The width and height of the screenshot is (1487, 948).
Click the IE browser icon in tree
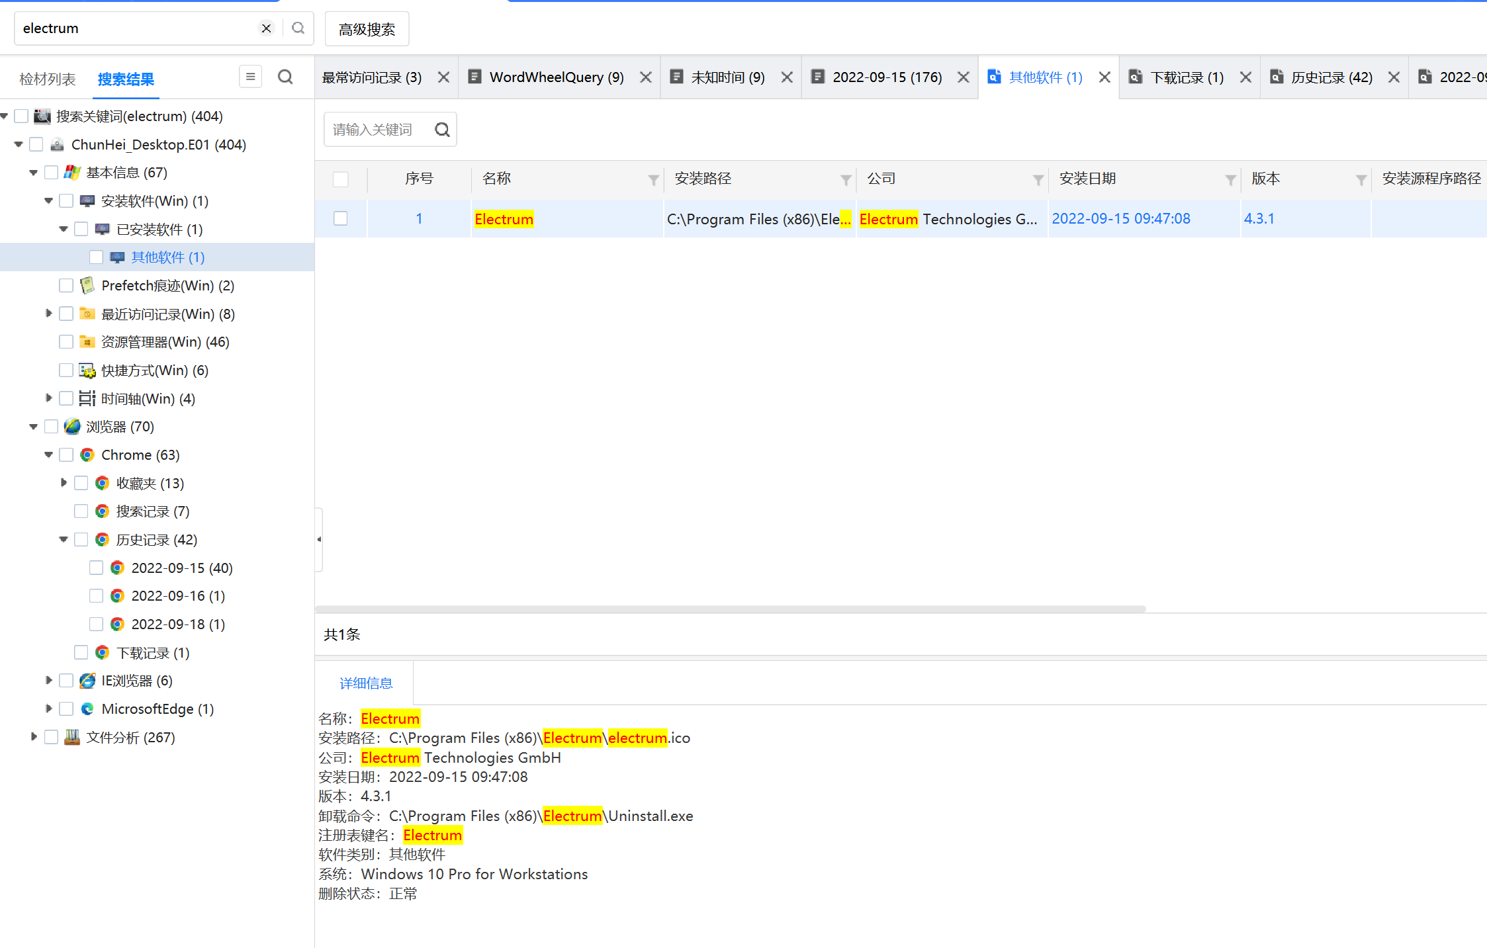[87, 681]
